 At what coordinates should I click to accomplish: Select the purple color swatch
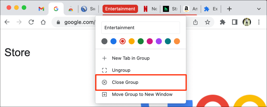[x=159, y=41]
